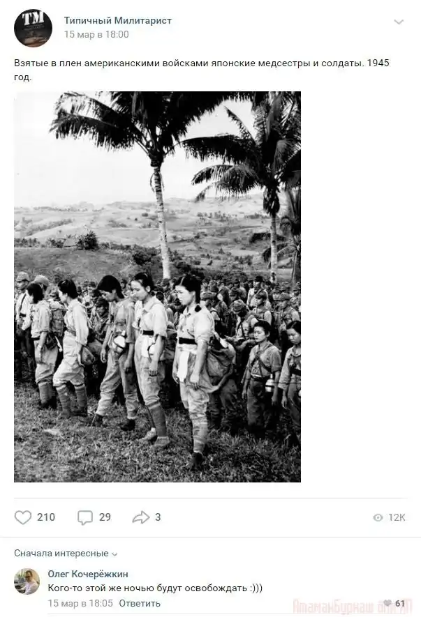Screen dimensions: 421x617
Task: Open the Типичный Милитарист group avatar
Action: click(33, 28)
